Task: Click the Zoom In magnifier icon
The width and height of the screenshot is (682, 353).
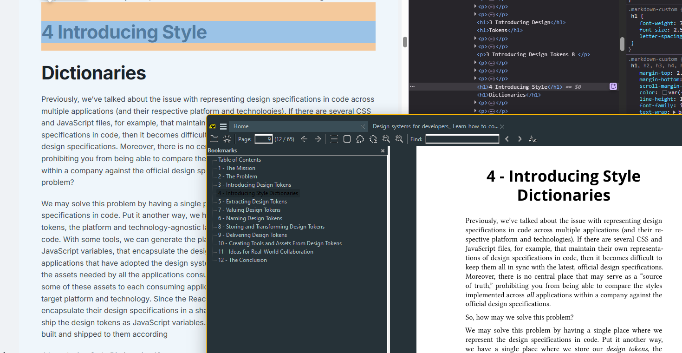Action: [399, 139]
